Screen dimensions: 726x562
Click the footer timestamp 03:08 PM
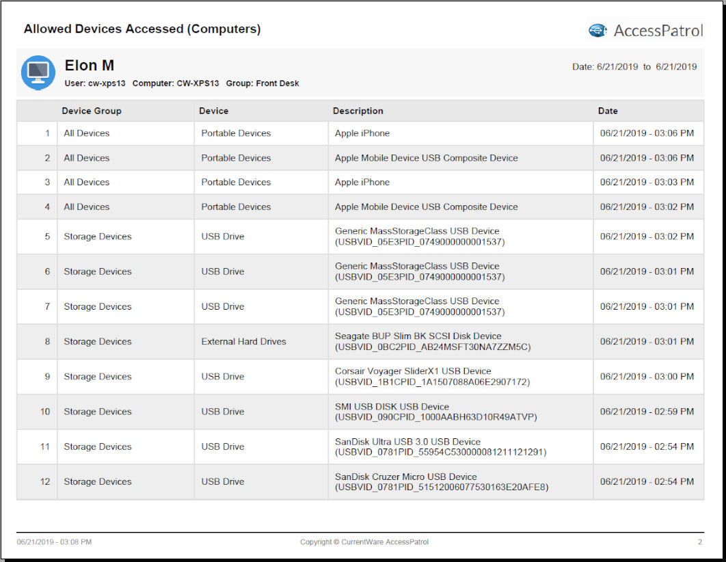tap(54, 542)
